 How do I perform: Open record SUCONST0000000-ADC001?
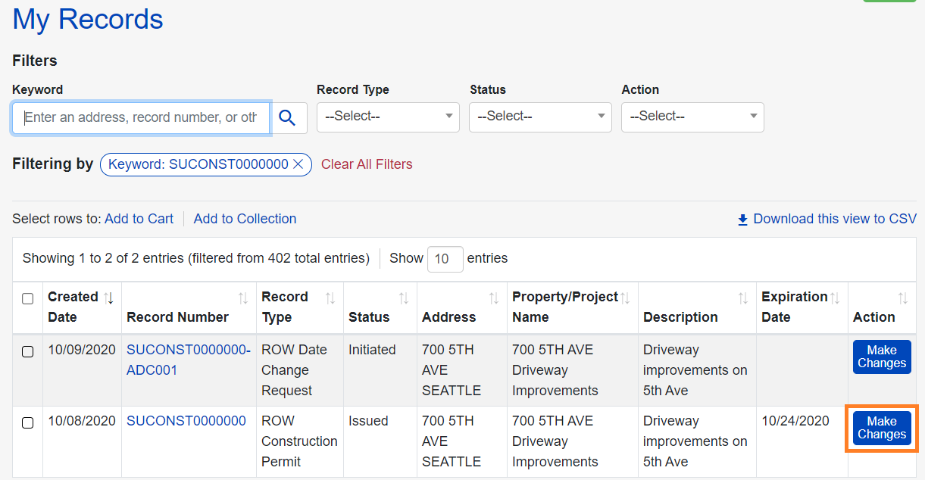tap(188, 360)
